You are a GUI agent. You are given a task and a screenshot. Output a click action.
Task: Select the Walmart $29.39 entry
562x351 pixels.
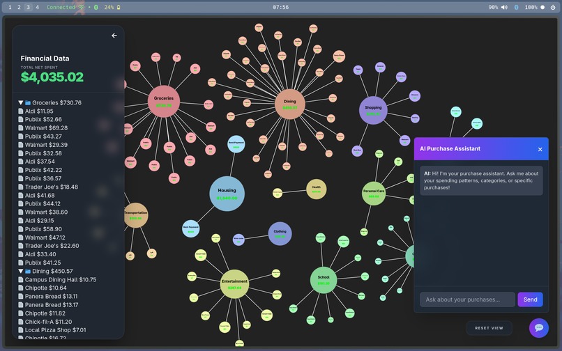click(43, 145)
